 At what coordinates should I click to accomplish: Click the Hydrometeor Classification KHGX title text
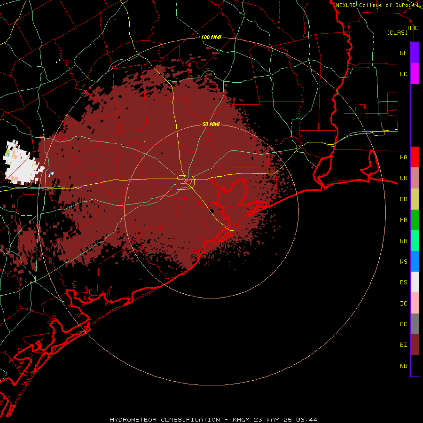[x=213, y=420]
